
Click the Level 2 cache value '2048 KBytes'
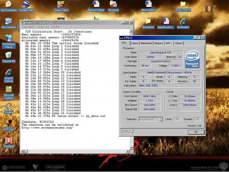pyautogui.click(x=190, y=105)
